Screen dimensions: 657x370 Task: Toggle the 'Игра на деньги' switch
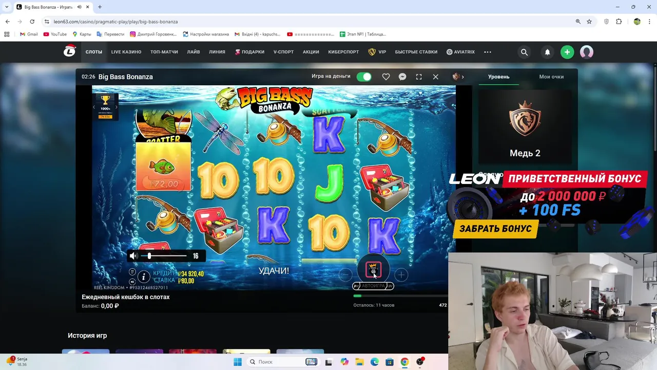click(364, 77)
